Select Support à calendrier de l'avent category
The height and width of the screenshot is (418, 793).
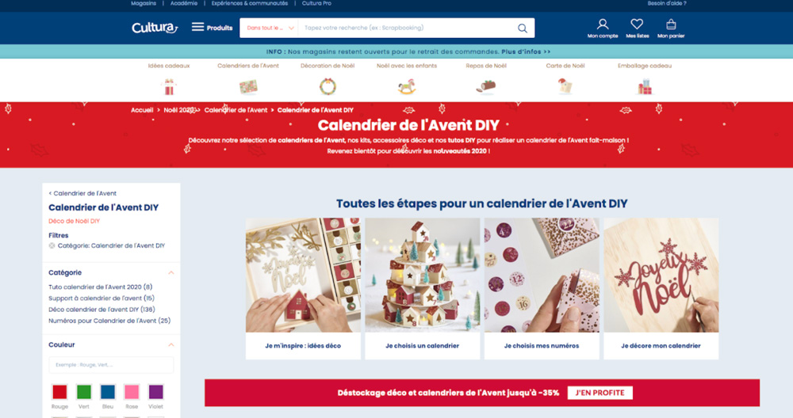tap(102, 298)
